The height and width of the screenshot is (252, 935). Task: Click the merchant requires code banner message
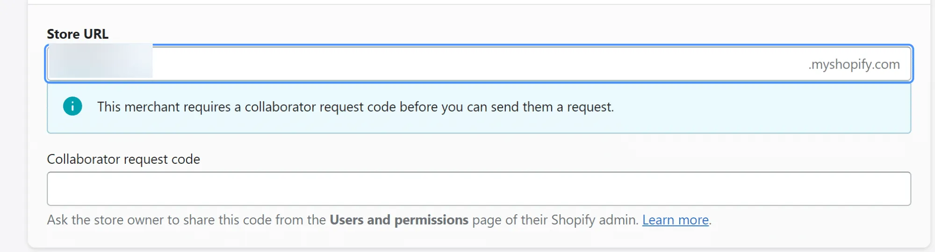point(355,107)
